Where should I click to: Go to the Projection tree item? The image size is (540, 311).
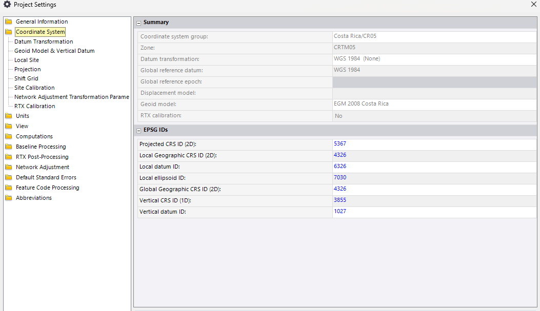click(x=28, y=69)
